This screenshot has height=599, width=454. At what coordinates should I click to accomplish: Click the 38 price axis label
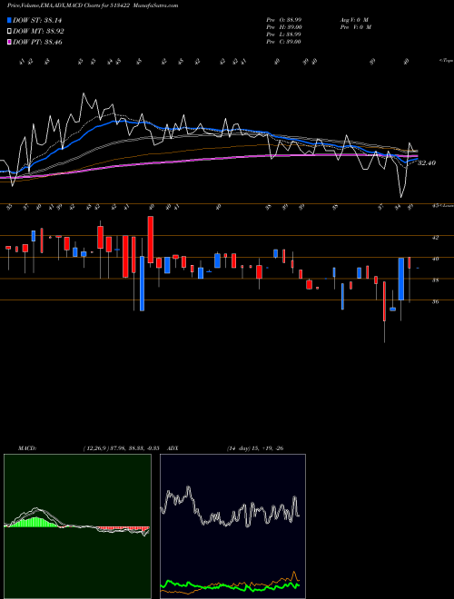435,280
